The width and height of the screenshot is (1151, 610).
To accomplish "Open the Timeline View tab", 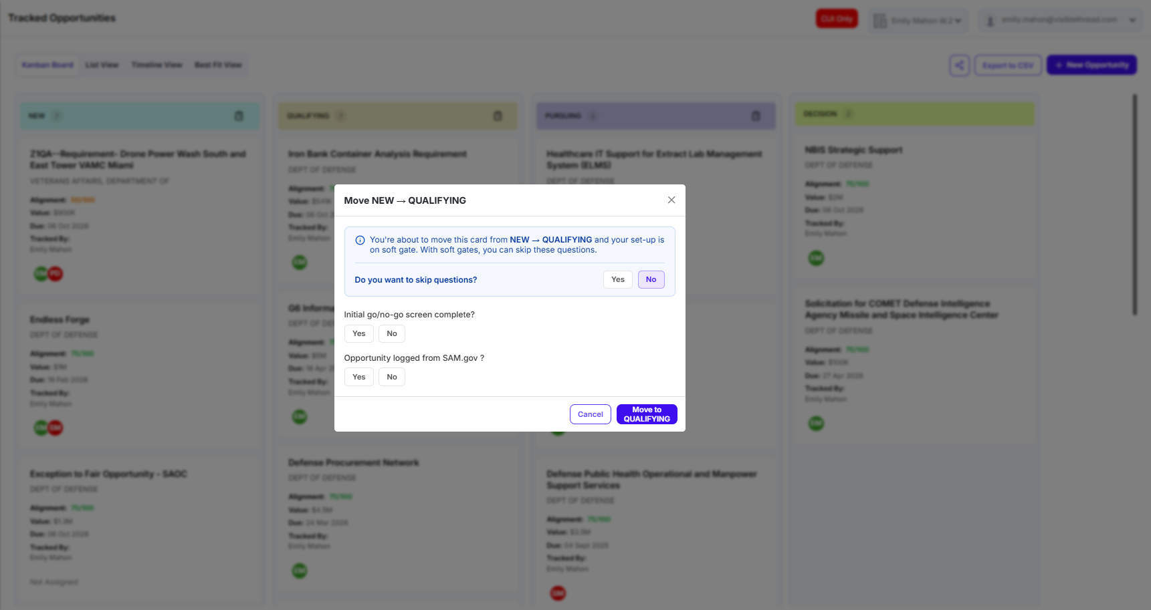I will (156, 65).
